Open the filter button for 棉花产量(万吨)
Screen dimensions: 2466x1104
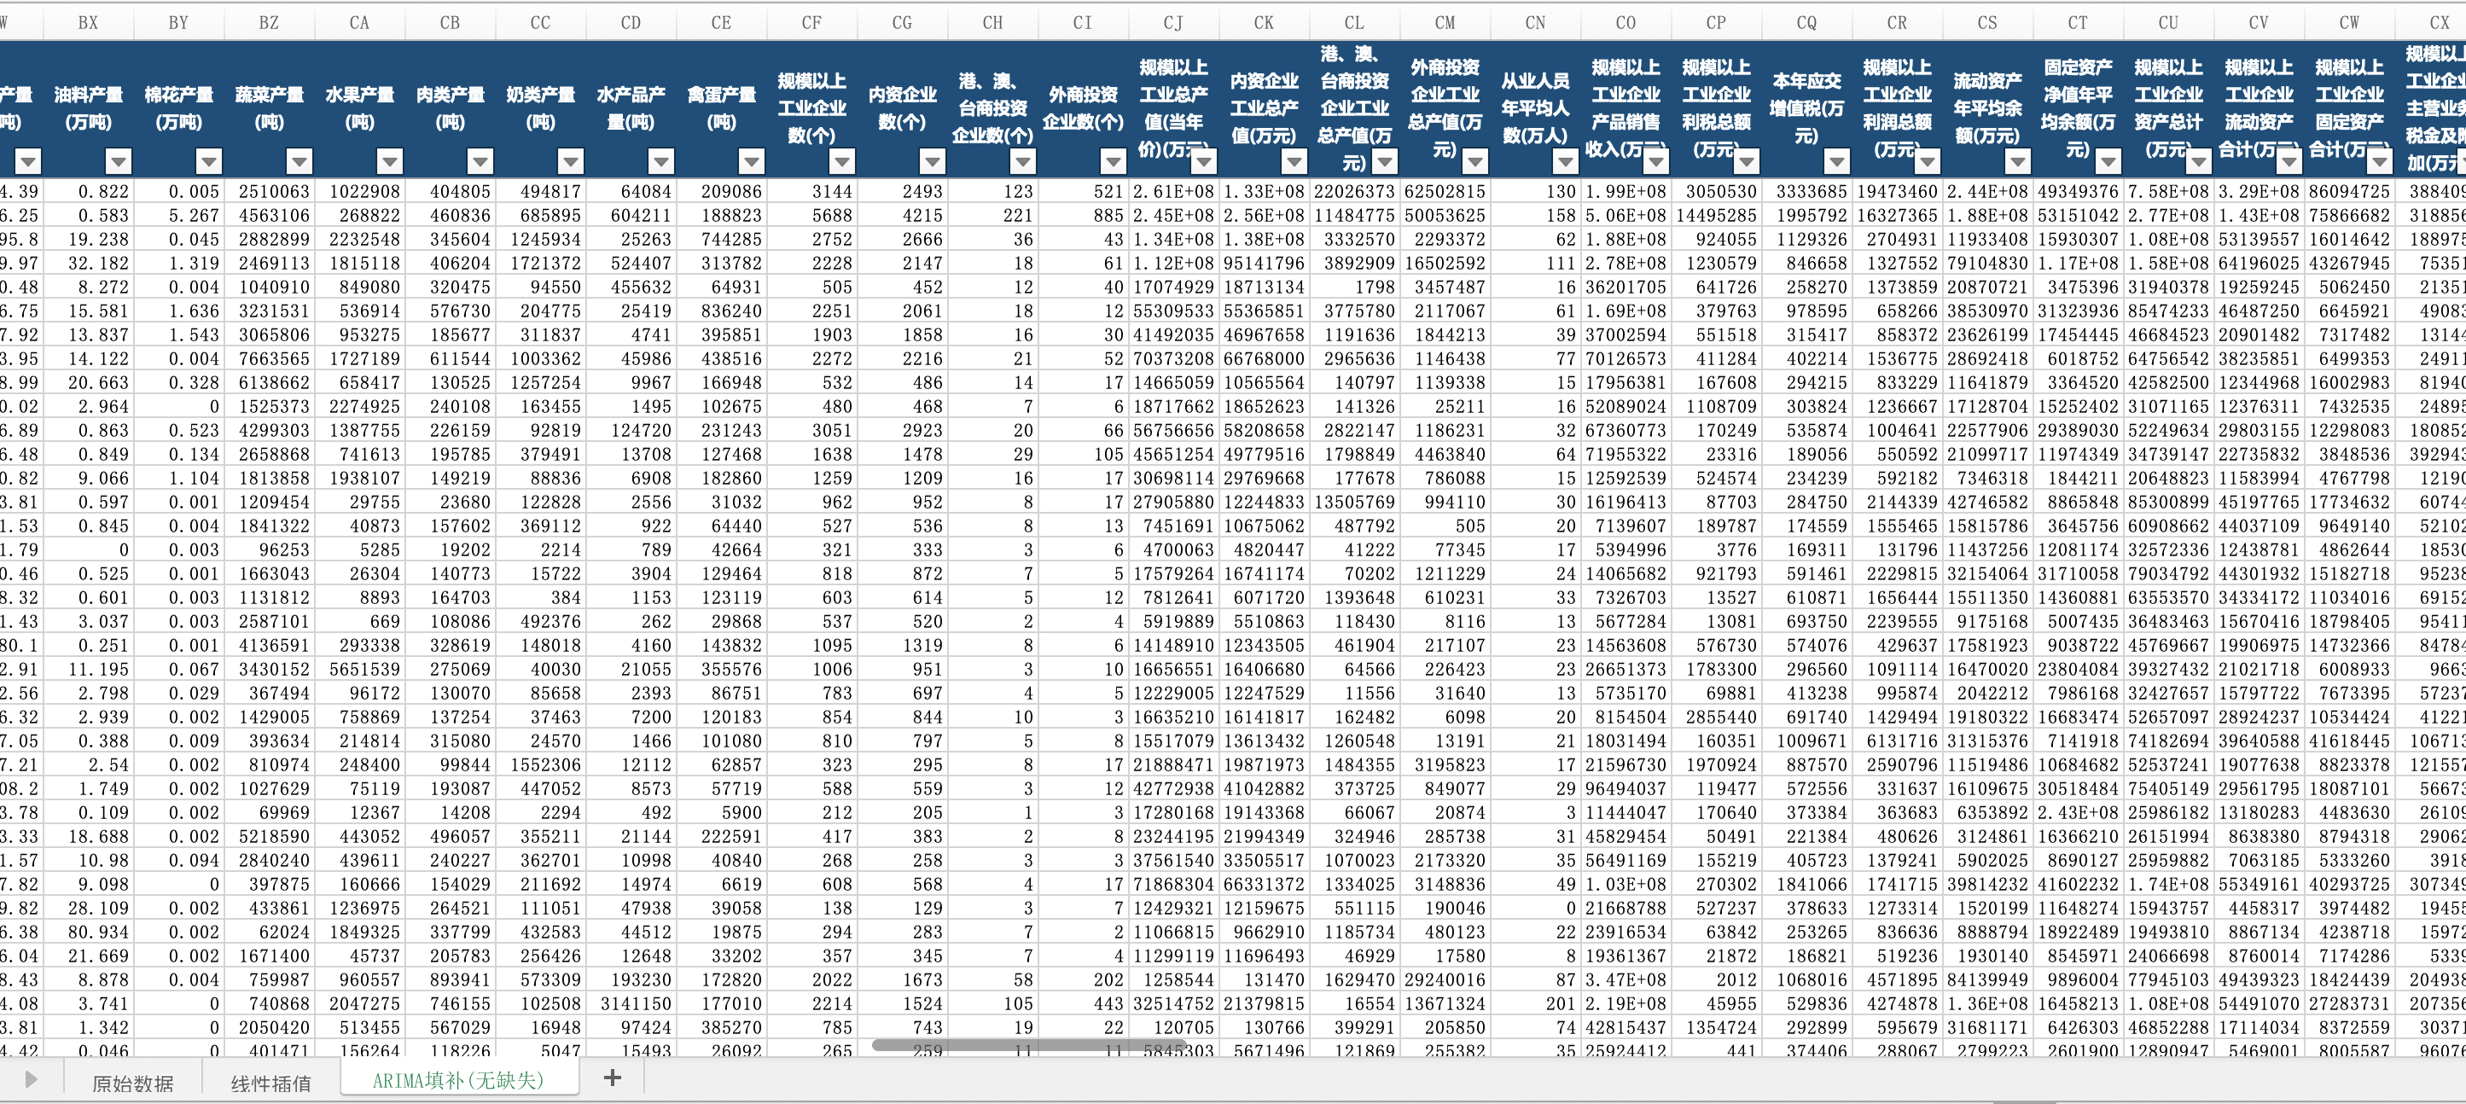coord(210,161)
